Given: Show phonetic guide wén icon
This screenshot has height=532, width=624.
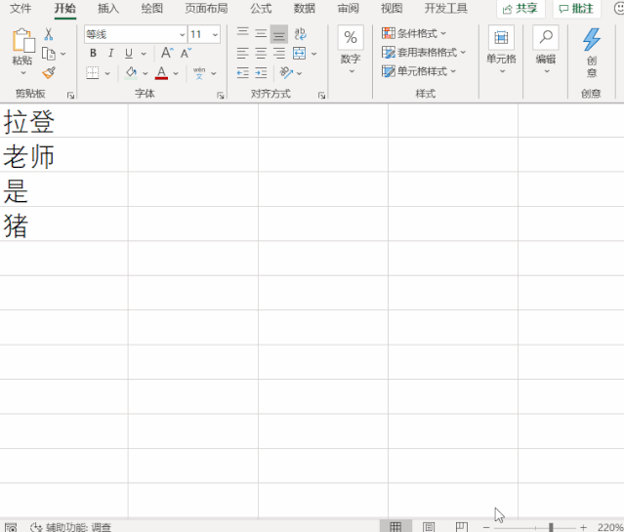Looking at the screenshot, I should (199, 73).
